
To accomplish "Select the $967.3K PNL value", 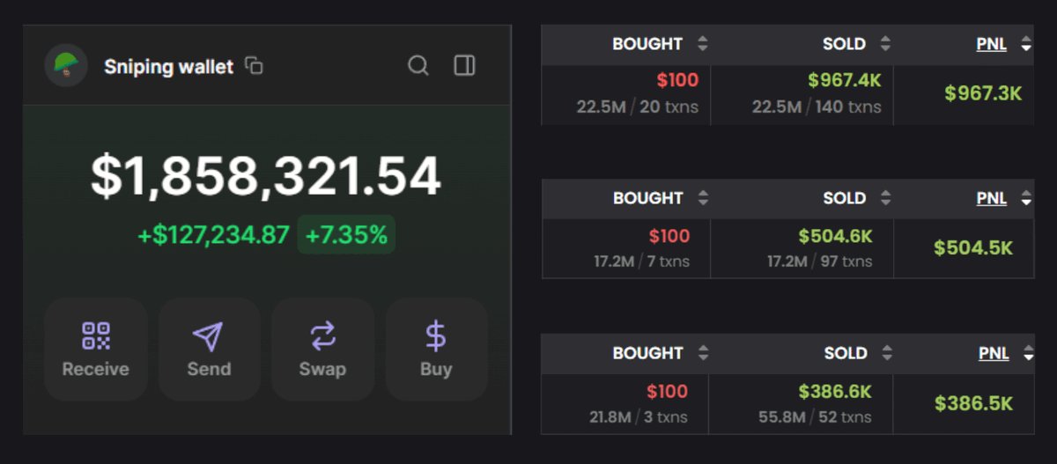I will [983, 93].
